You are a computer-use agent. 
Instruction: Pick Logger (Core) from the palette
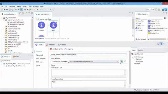[x=154, y=21]
